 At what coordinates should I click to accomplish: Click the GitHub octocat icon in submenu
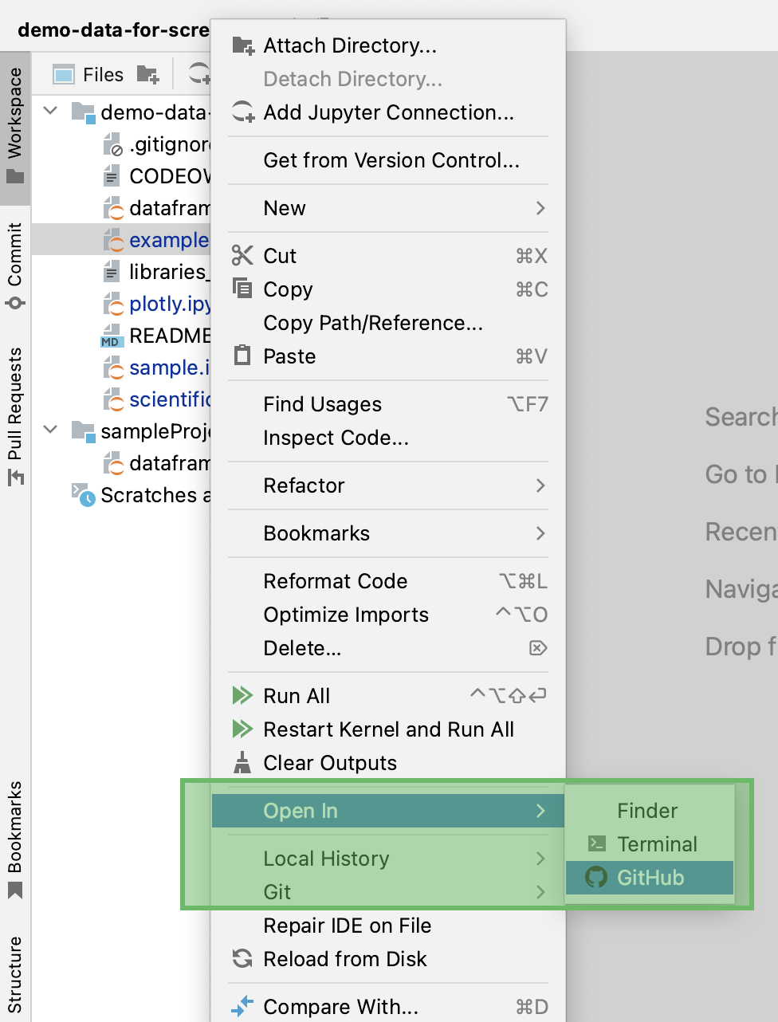click(596, 878)
